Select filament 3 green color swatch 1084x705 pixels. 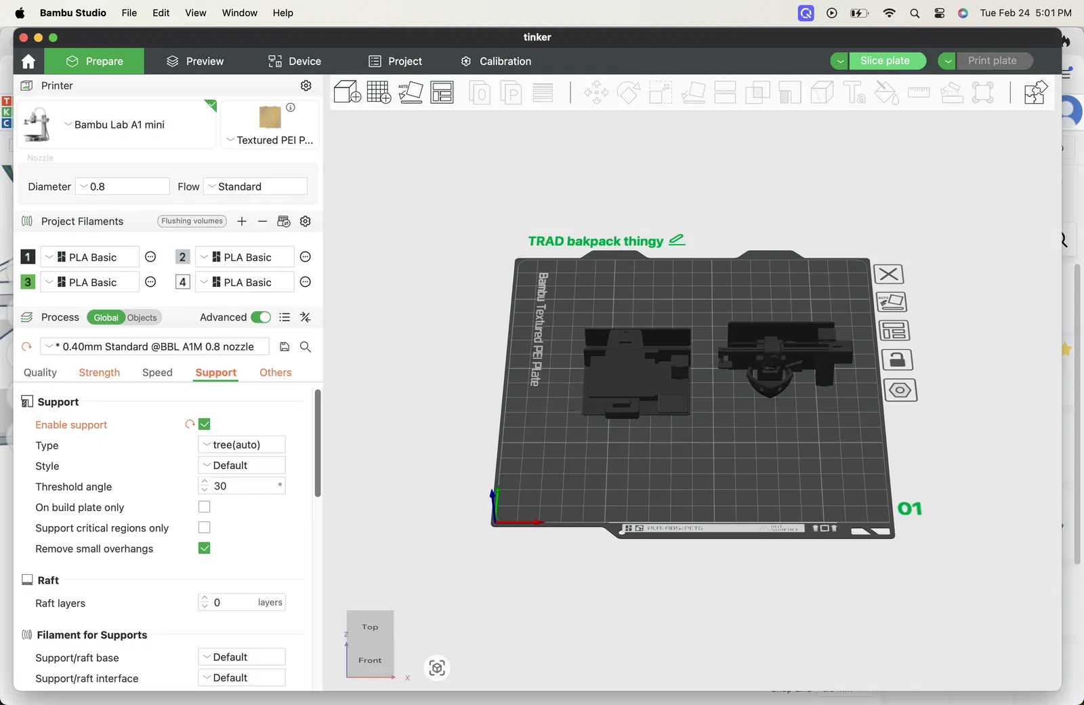28,282
